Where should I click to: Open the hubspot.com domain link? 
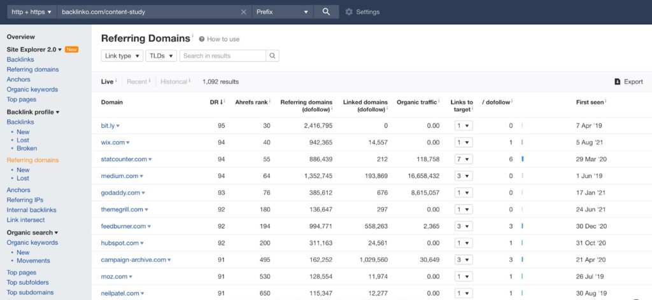(x=120, y=243)
